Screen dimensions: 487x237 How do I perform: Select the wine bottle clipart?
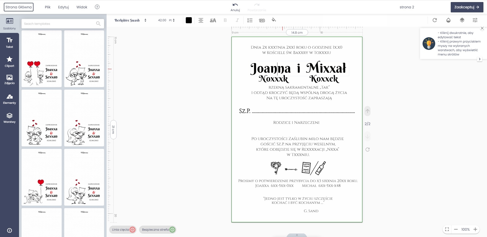pyautogui.click(x=321, y=168)
